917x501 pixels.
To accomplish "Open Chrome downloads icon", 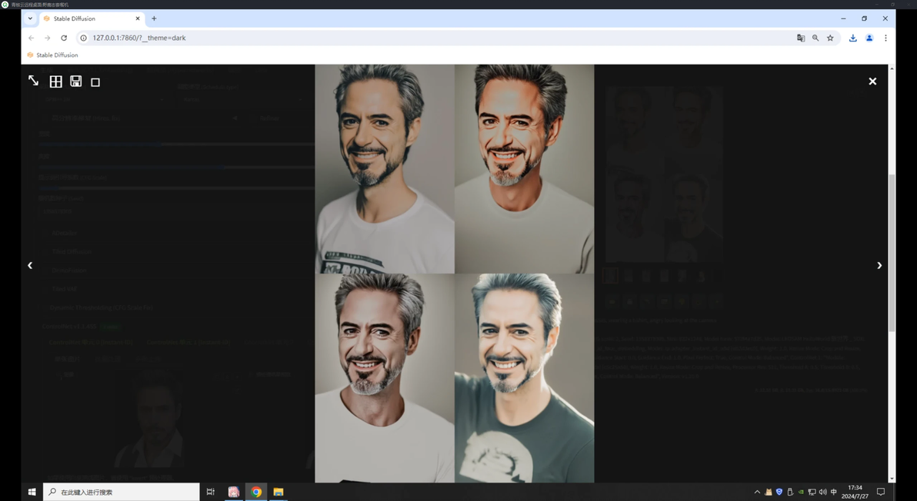I will (x=852, y=38).
